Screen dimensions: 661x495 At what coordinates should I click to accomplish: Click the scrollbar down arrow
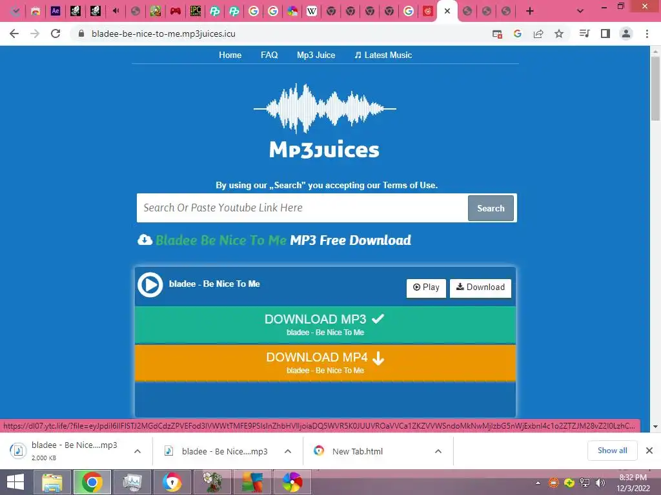(x=655, y=427)
